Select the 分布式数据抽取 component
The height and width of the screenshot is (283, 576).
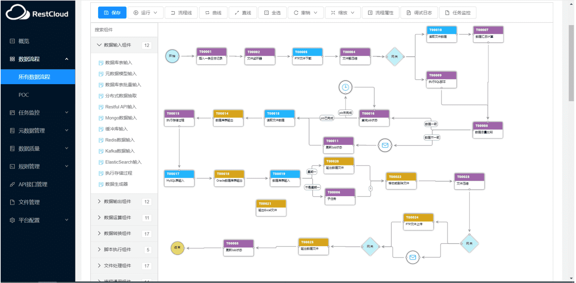pos(118,96)
